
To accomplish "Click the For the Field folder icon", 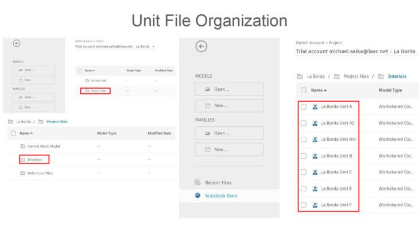I will click(x=87, y=81).
